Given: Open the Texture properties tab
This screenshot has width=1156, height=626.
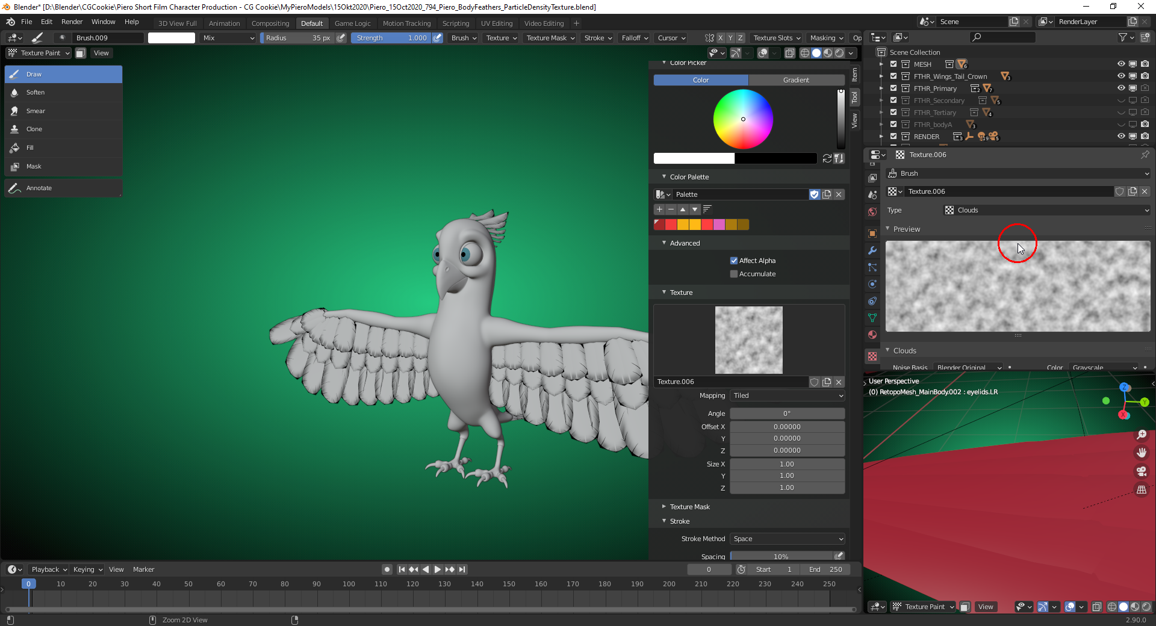Looking at the screenshot, I should coord(872,356).
